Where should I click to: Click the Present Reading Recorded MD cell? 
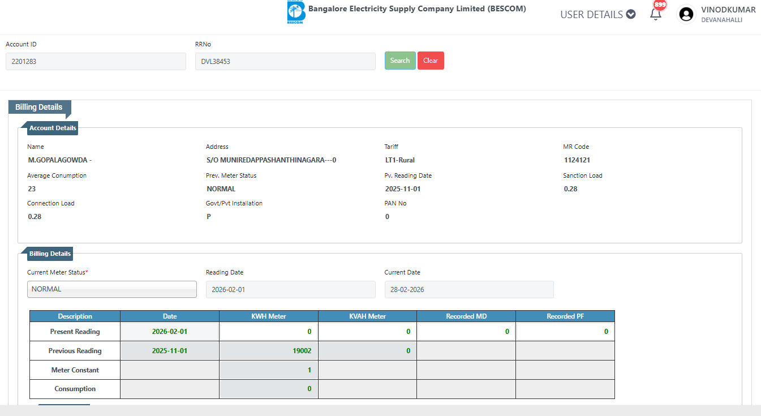466,332
